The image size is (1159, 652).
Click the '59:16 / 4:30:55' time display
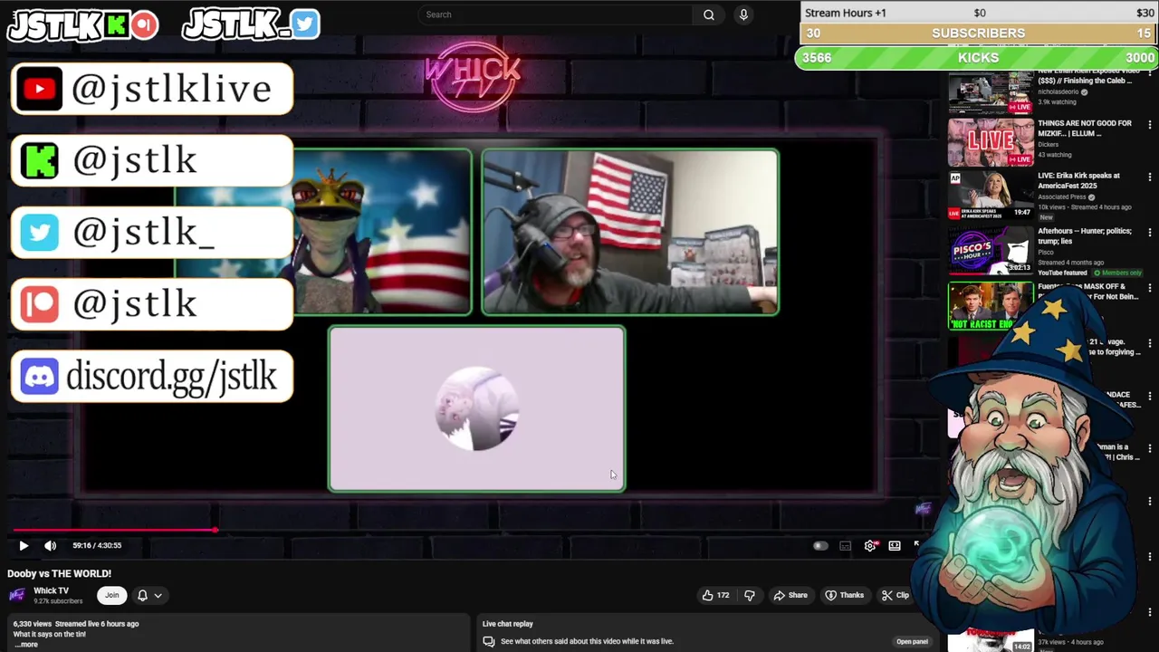pos(97,545)
